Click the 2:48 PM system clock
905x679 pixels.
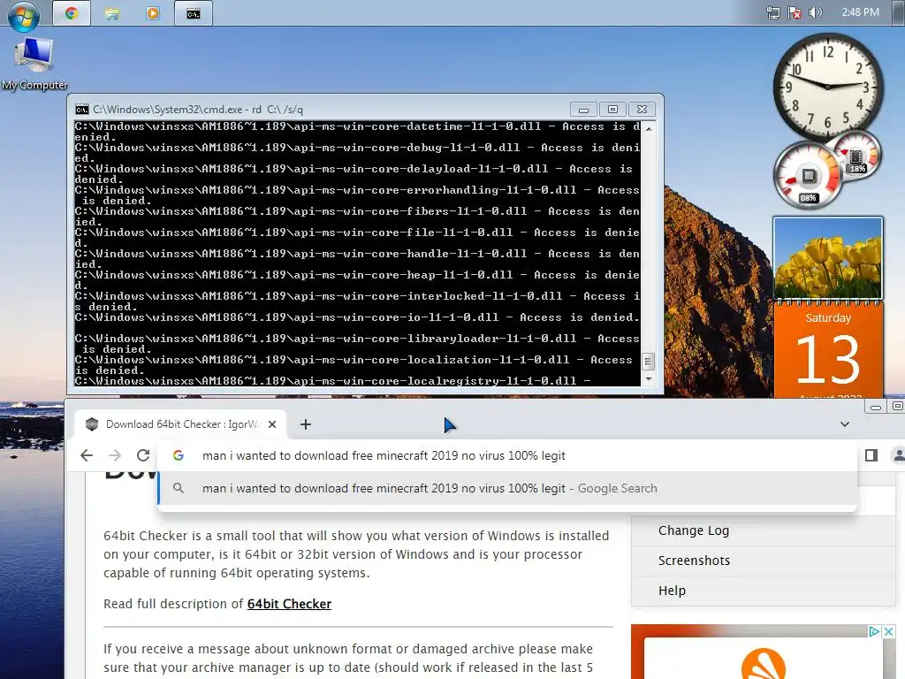click(860, 12)
